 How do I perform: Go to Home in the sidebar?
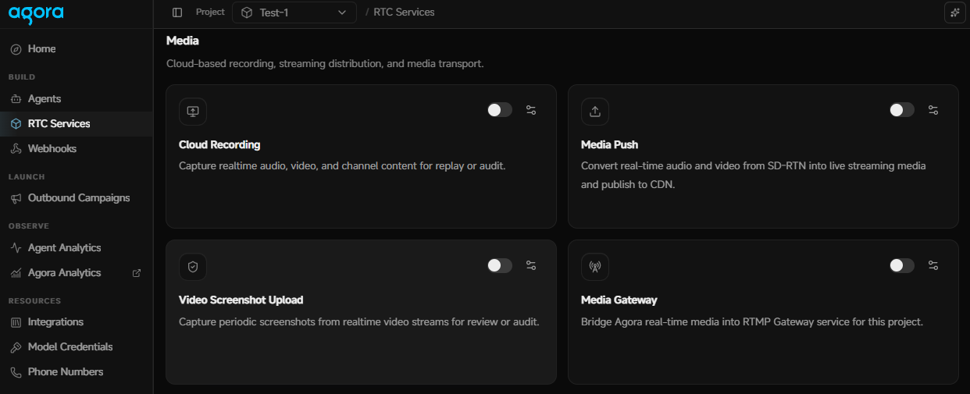[x=77, y=49]
